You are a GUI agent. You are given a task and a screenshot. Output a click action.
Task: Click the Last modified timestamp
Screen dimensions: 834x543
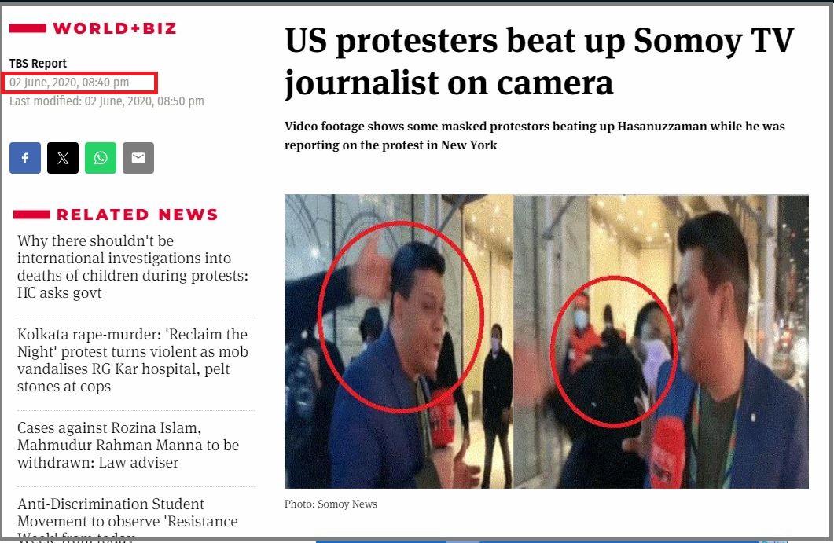(x=106, y=101)
